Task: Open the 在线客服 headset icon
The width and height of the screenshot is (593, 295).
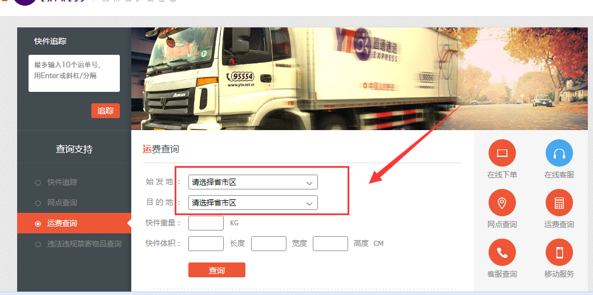Action: (559, 153)
